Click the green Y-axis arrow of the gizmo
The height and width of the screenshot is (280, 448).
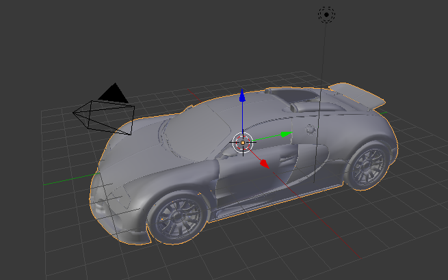coord(286,134)
